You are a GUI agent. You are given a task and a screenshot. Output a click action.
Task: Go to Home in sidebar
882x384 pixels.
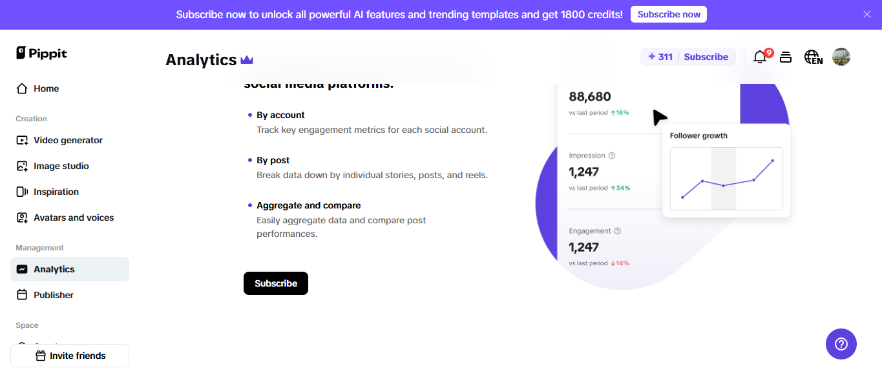[46, 88]
